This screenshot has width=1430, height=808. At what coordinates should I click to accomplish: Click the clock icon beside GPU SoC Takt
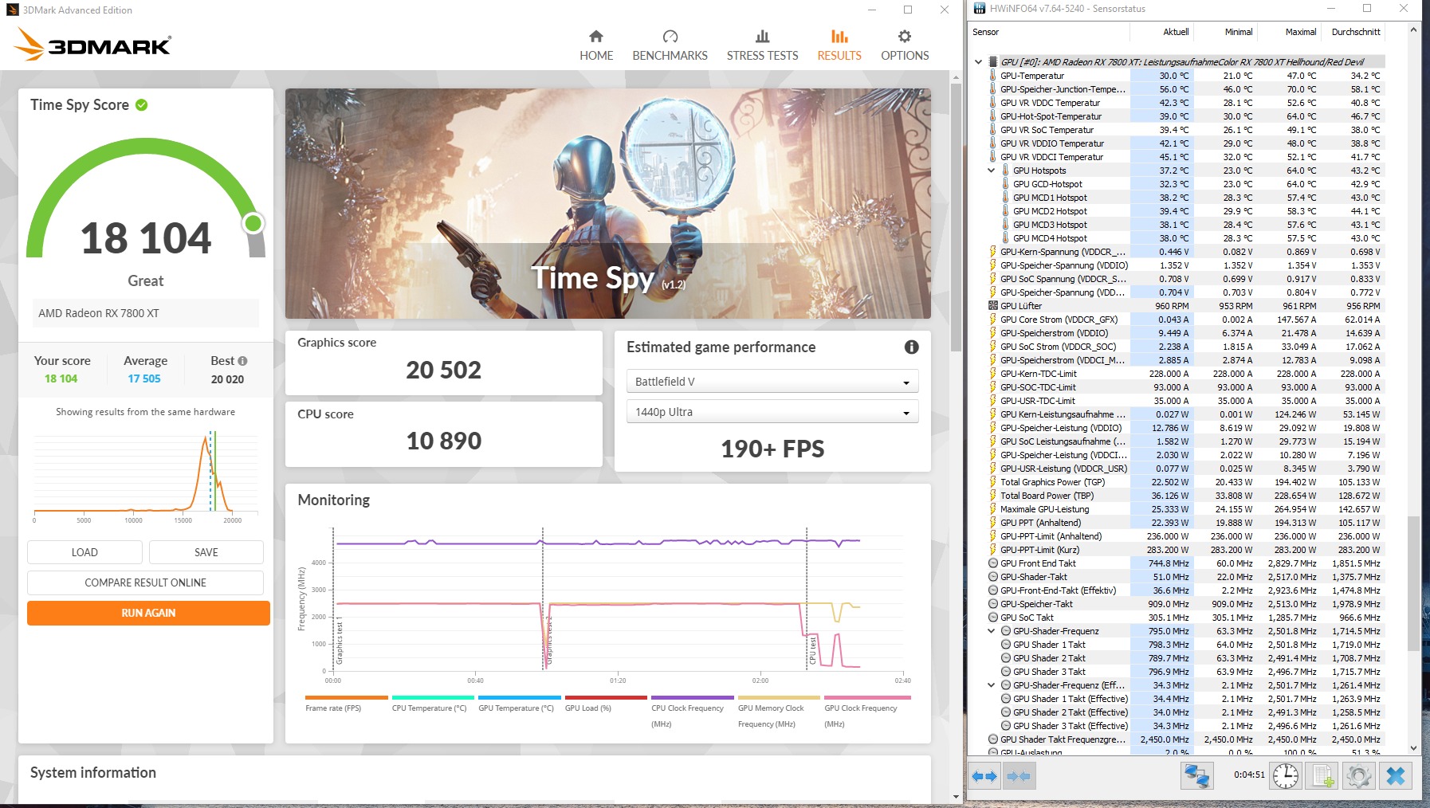click(993, 618)
